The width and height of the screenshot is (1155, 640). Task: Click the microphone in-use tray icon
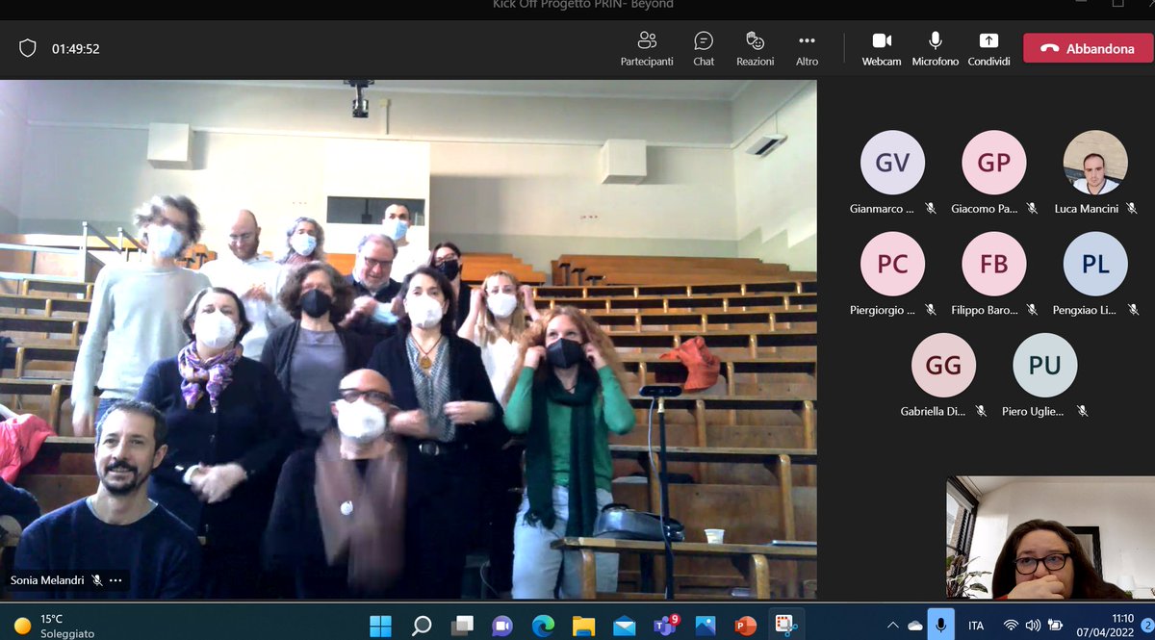(940, 625)
